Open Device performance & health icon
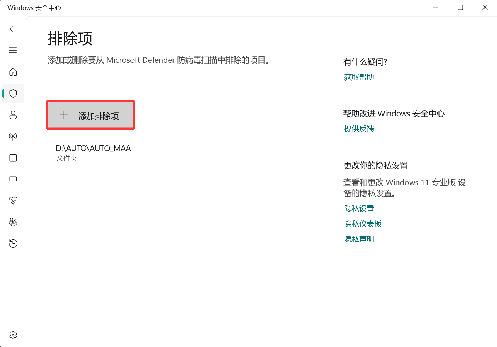The width and height of the screenshot is (497, 347). tap(13, 201)
